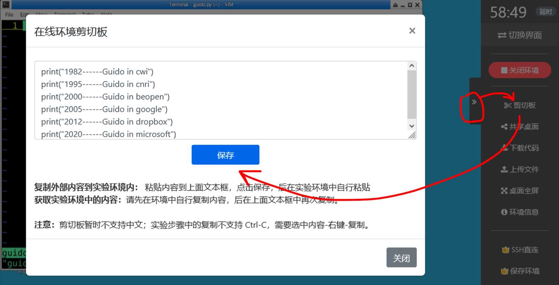Open the File menu in terminal
559x285 pixels.
[9, 15]
